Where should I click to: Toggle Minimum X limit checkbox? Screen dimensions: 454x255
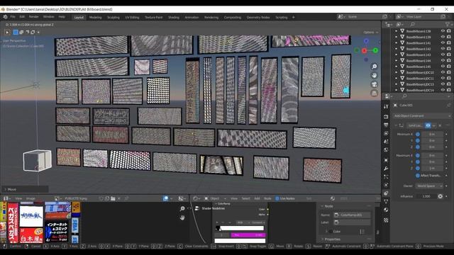tap(418, 134)
